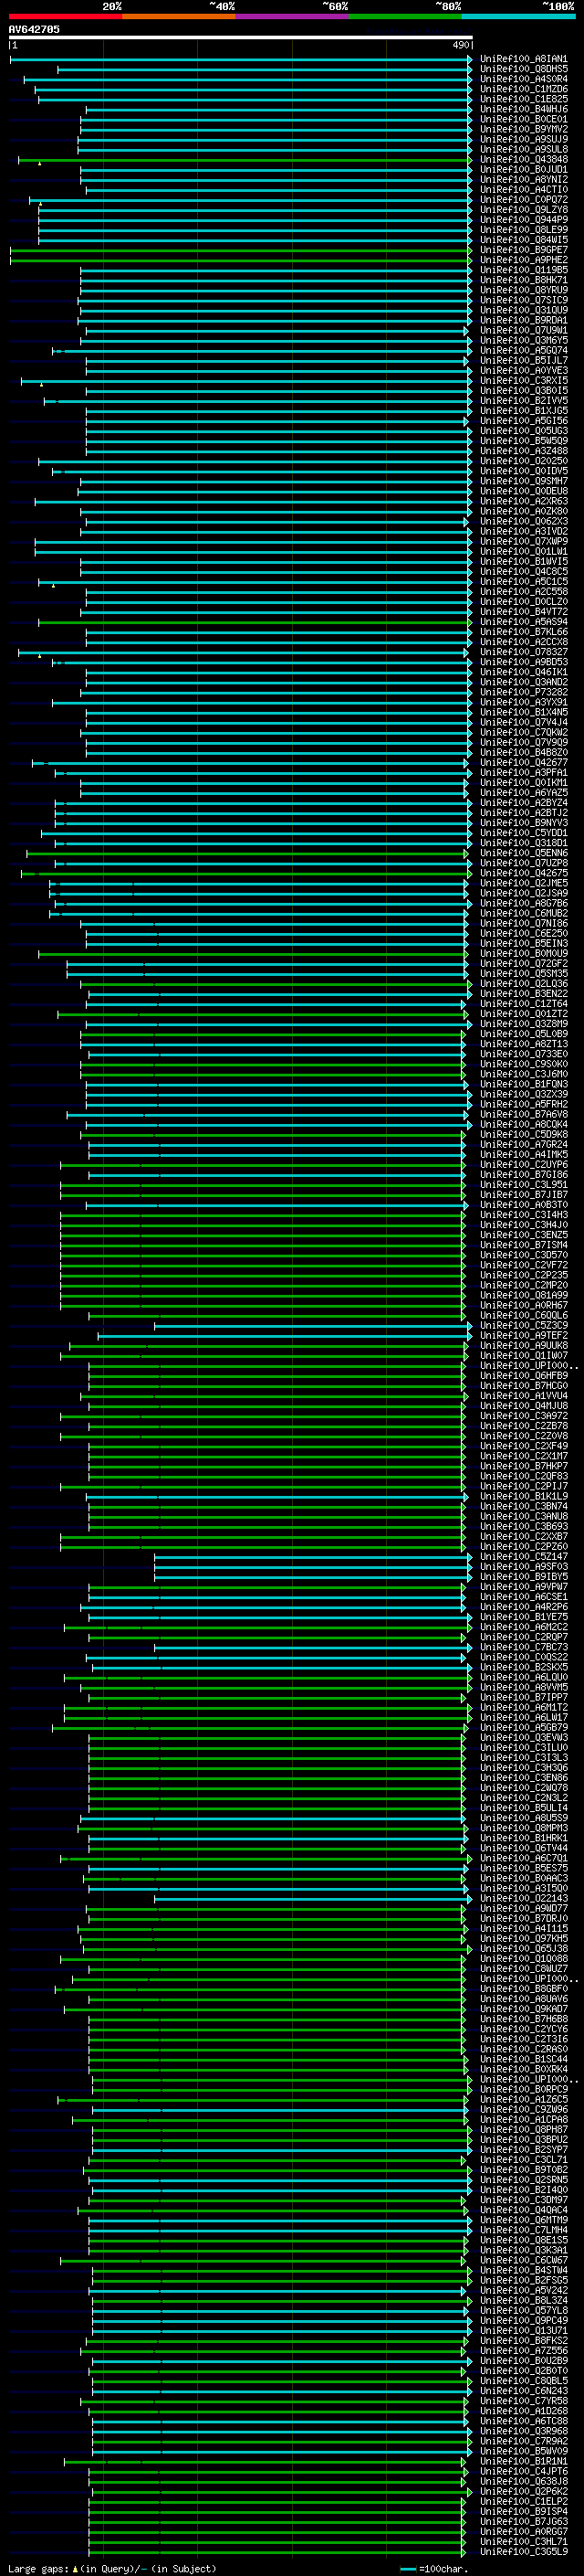Click the green ~80% identity legend segment

pos(404,16)
